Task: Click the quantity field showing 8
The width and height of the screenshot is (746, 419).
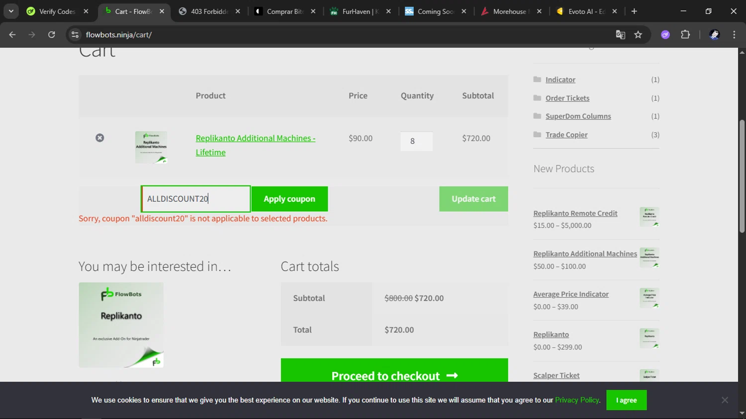Action: point(416,141)
